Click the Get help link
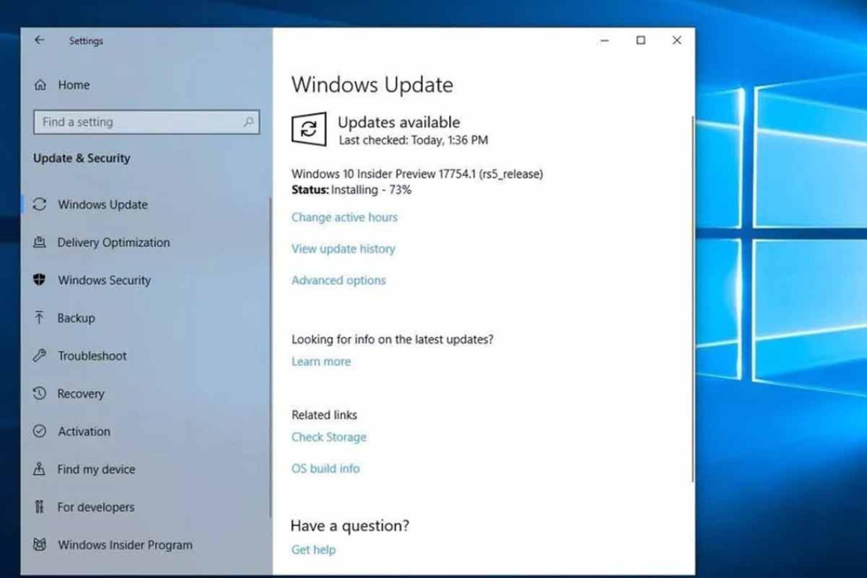Viewport: 867px width, 578px height. [313, 550]
